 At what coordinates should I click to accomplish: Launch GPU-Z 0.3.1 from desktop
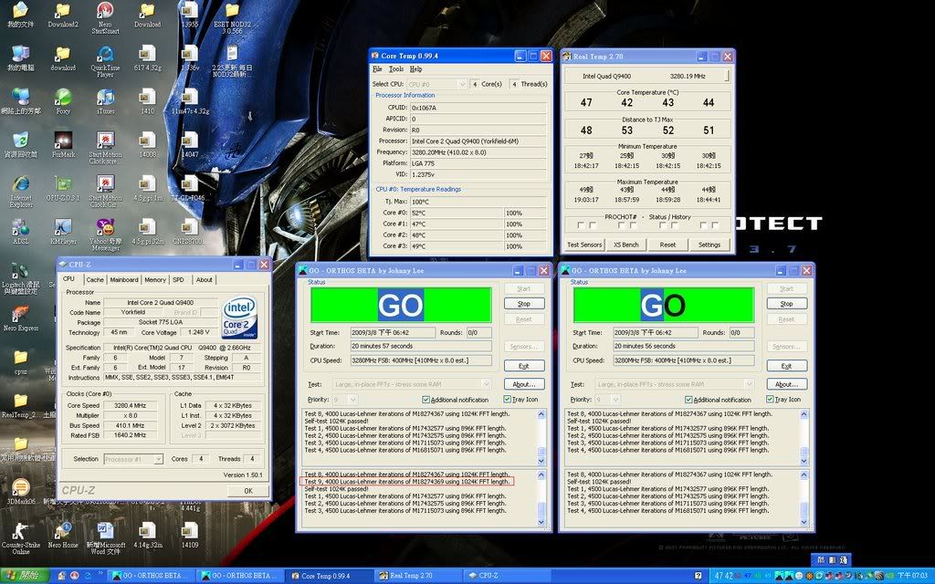[x=63, y=188]
